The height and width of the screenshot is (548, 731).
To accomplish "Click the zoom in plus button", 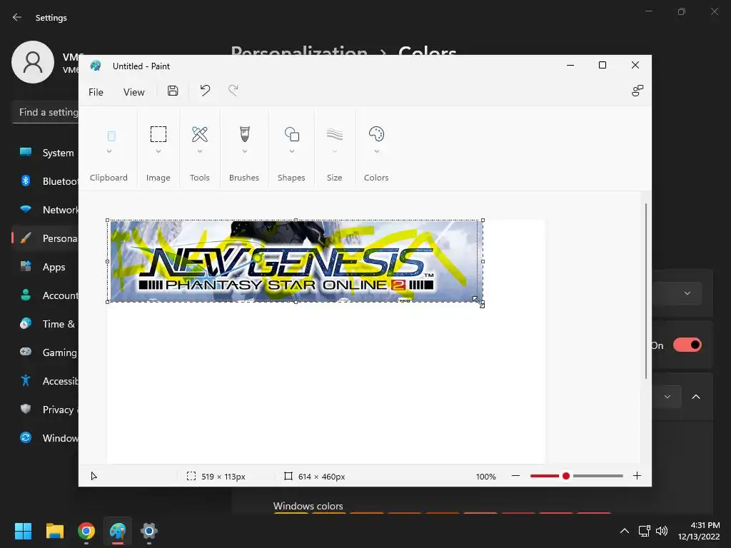I will (637, 476).
